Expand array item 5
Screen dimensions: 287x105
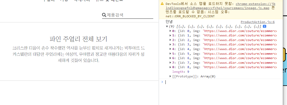point(171,54)
